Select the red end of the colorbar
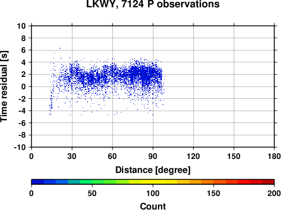This screenshot has width=281, height=210. [268, 182]
